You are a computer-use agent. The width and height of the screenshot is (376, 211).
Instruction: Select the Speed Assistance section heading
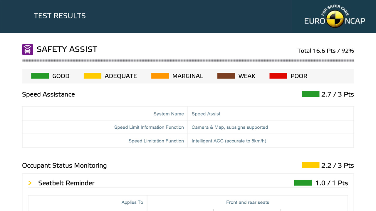pos(48,94)
